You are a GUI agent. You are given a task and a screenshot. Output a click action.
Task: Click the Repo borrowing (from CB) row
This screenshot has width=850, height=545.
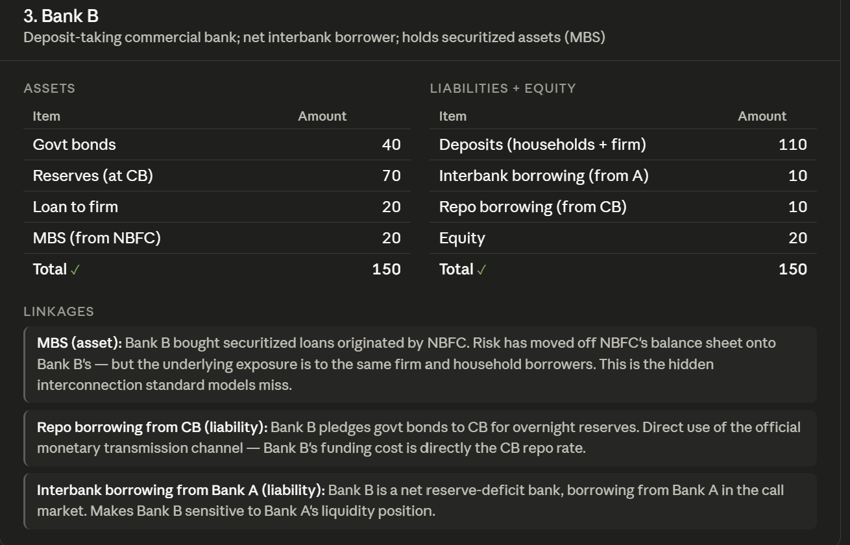click(x=623, y=207)
